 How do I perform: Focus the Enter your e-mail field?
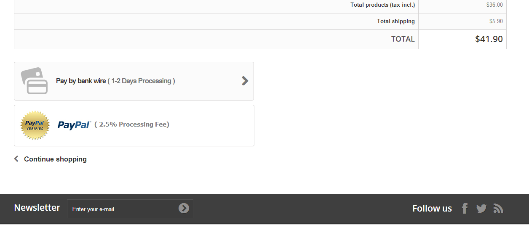(x=122, y=209)
